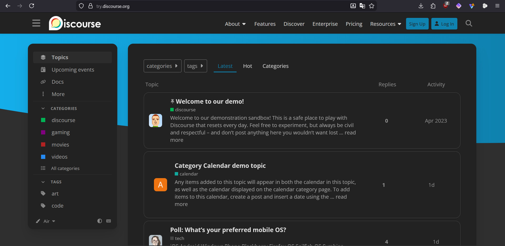Open the hamburger sidebar menu
The height and width of the screenshot is (246, 505).
(x=36, y=23)
